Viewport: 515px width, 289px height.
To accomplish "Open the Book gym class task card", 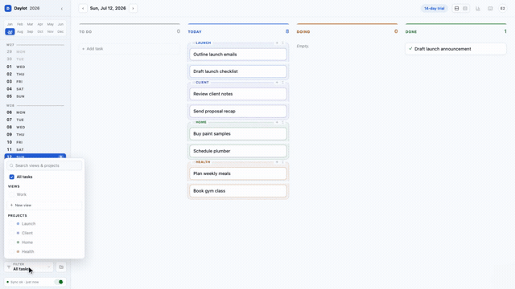I will (x=238, y=191).
